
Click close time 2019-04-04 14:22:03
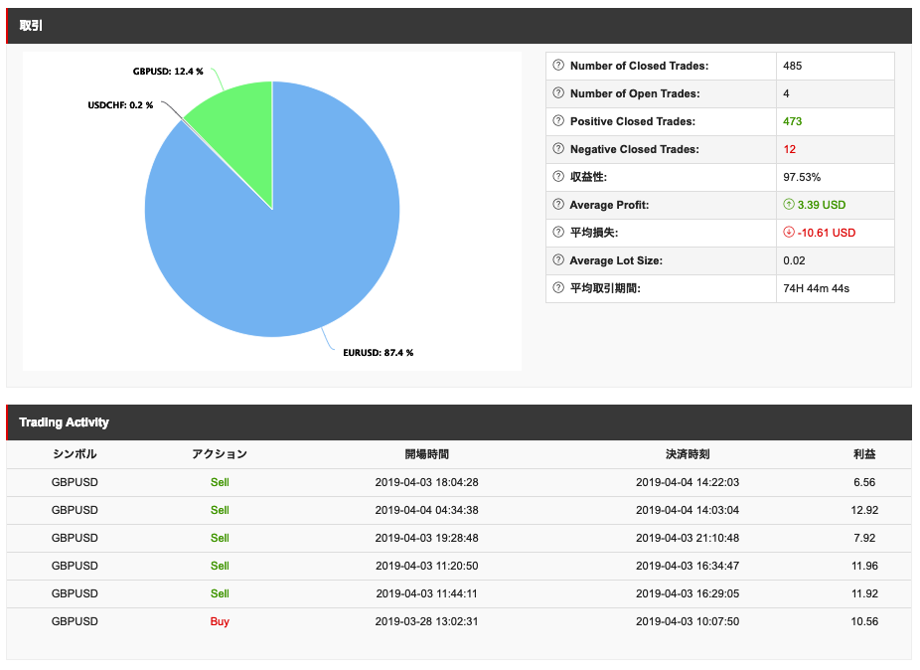688,482
